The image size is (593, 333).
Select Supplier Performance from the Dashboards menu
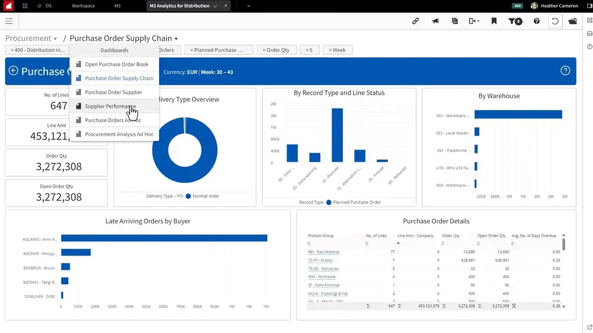point(114,106)
